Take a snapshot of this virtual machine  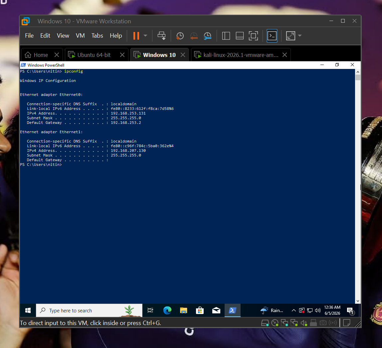tap(180, 36)
